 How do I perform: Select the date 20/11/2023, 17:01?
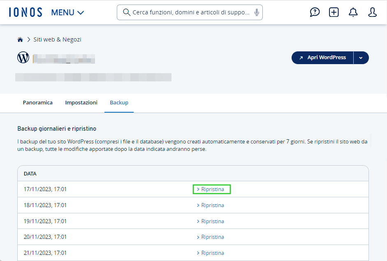click(x=45, y=237)
